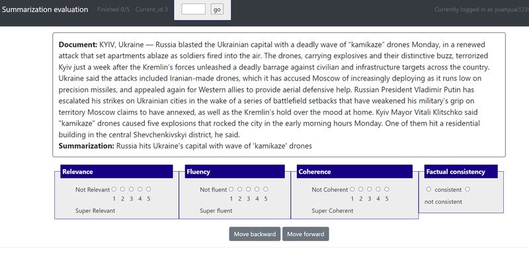Select Coherence rating 3 radio button

coord(370,190)
